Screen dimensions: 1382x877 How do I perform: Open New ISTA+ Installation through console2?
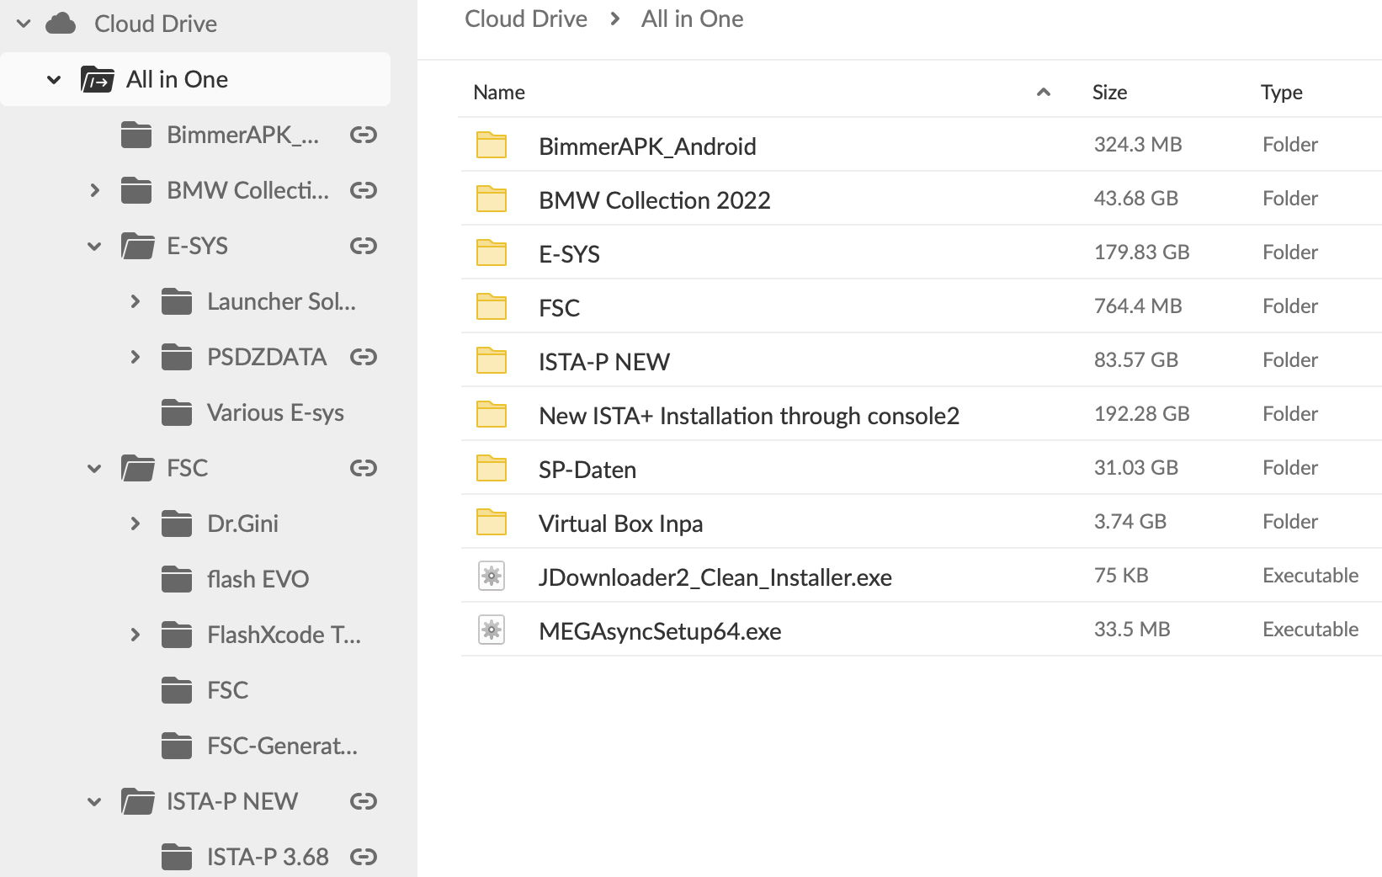749,416
